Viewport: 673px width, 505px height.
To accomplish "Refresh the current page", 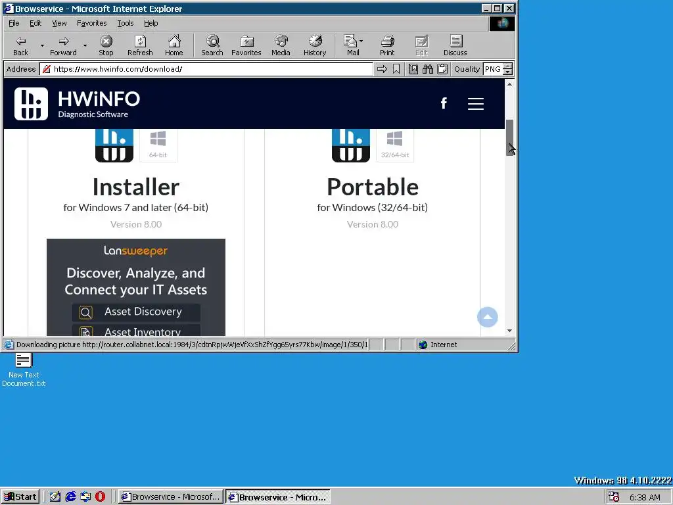I will coord(140,45).
